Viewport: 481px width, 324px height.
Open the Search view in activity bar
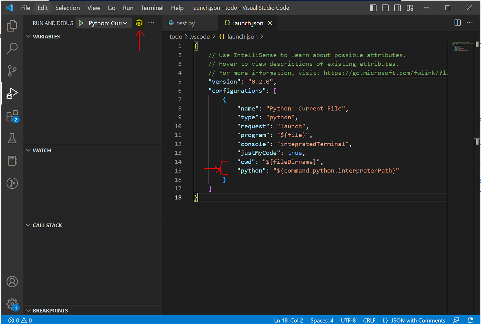pyautogui.click(x=12, y=48)
